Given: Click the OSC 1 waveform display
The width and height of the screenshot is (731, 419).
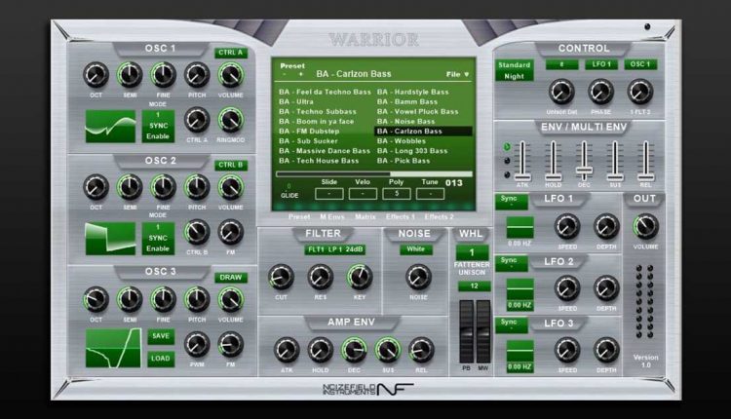Looking at the screenshot, I should point(110,127).
